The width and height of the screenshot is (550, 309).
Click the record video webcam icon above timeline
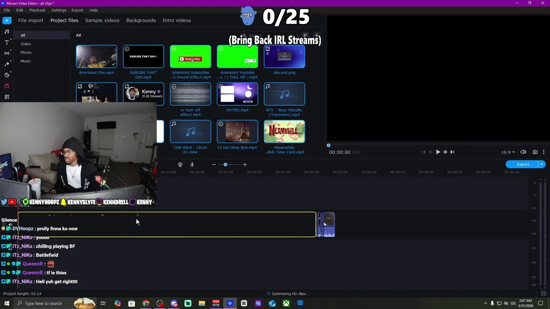180,164
